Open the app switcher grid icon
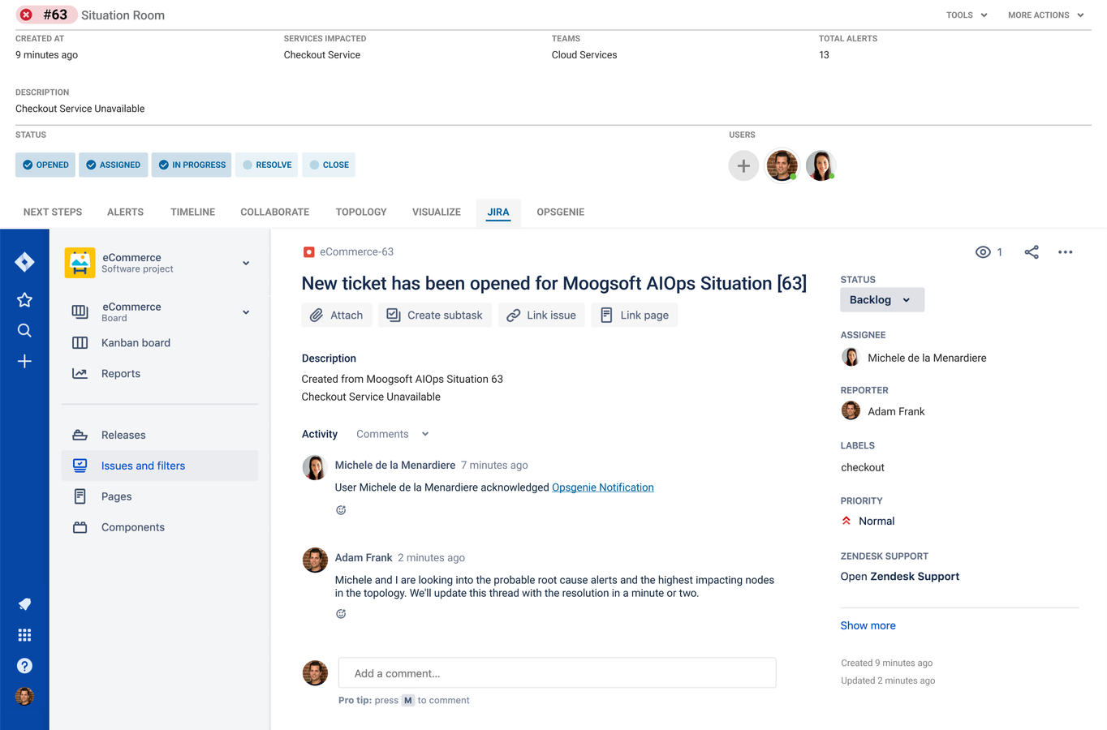The height and width of the screenshot is (730, 1107). click(x=24, y=635)
